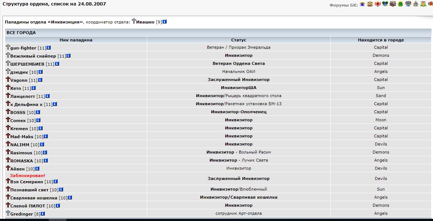Click info icon beside Ланцелотт
Viewport: 433px width, 221px height.
click(x=47, y=96)
